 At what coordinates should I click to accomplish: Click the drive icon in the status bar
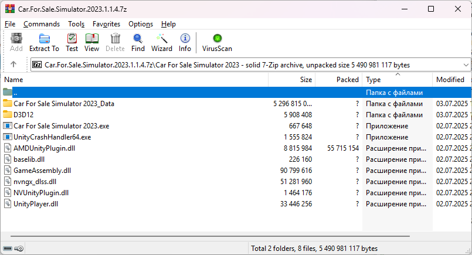pos(8,249)
